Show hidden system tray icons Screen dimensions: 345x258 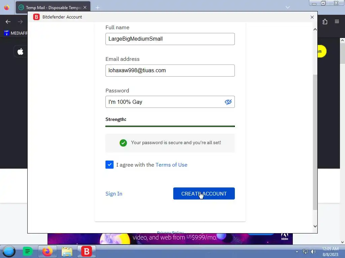(297, 252)
